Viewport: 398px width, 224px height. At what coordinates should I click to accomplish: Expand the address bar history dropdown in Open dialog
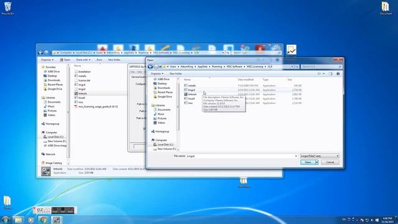click(x=292, y=67)
